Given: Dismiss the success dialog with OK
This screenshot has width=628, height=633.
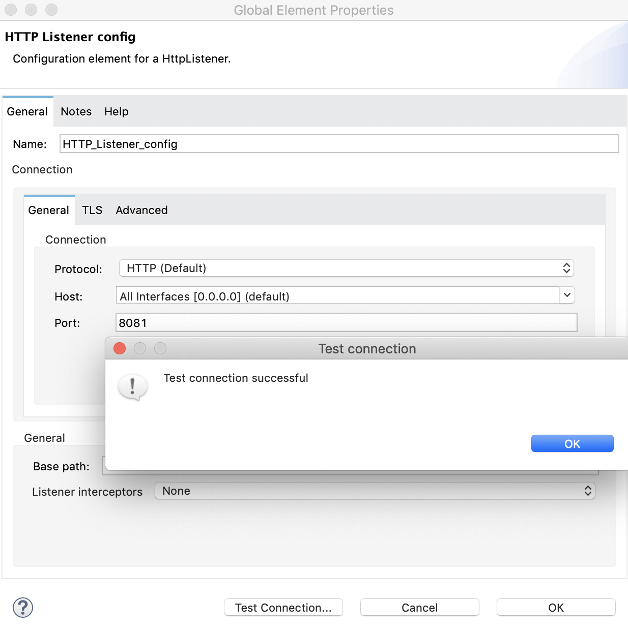Looking at the screenshot, I should (572, 443).
